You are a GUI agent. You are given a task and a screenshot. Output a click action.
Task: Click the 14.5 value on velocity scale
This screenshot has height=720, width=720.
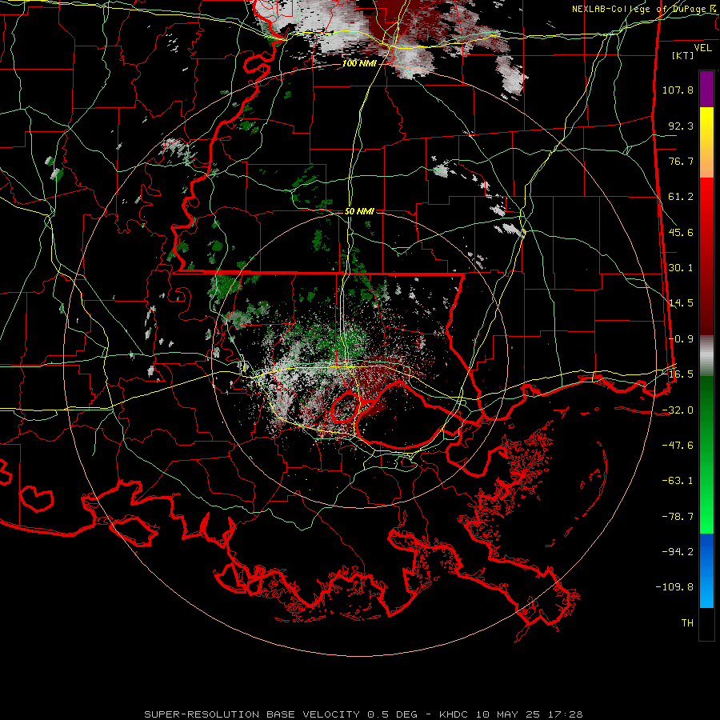(x=681, y=303)
